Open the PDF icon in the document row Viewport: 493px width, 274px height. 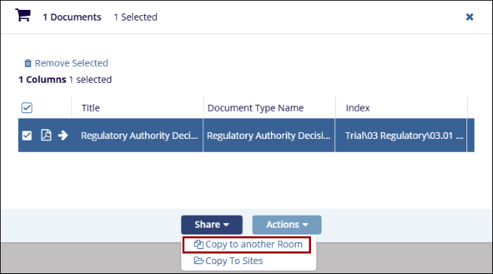tap(46, 135)
